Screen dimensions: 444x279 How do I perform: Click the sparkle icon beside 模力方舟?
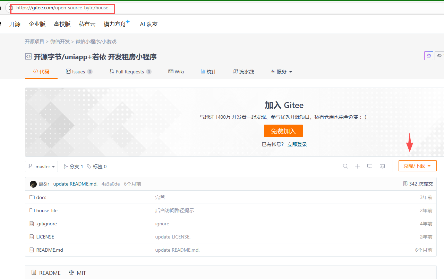pyautogui.click(x=128, y=22)
